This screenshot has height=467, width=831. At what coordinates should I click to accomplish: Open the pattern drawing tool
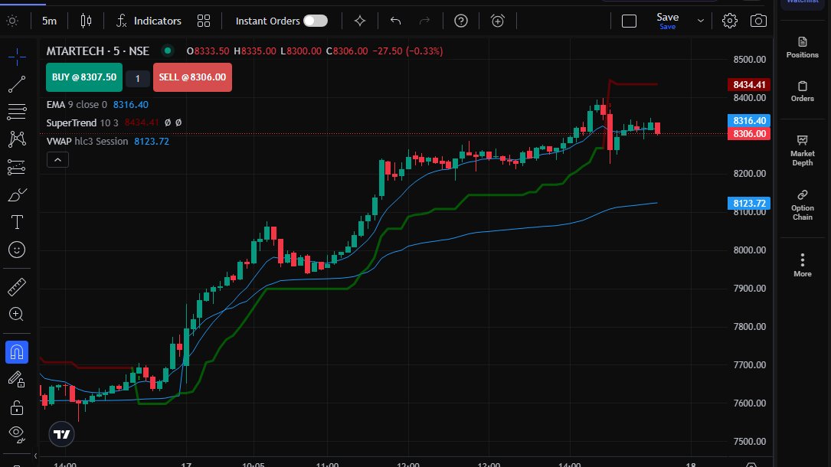[x=17, y=139]
